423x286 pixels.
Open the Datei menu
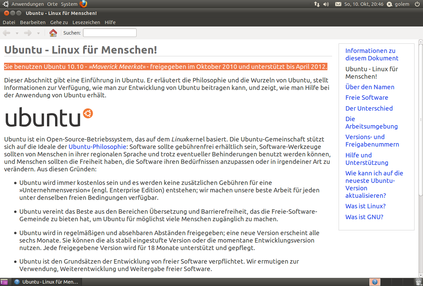tap(9, 22)
